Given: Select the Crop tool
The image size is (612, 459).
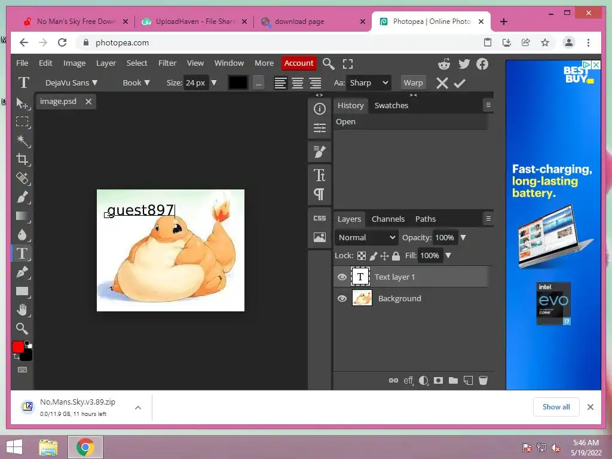Looking at the screenshot, I should [22, 159].
